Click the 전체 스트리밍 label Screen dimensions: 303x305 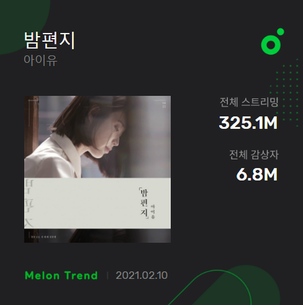pyautogui.click(x=249, y=103)
